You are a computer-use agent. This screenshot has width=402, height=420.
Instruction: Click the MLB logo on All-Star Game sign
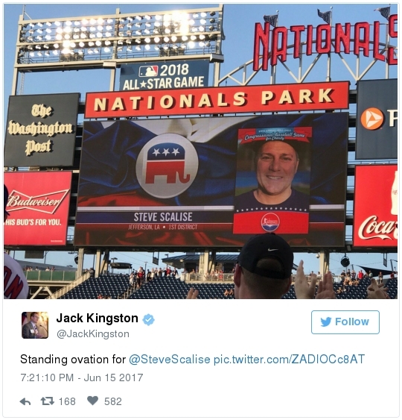[149, 72]
